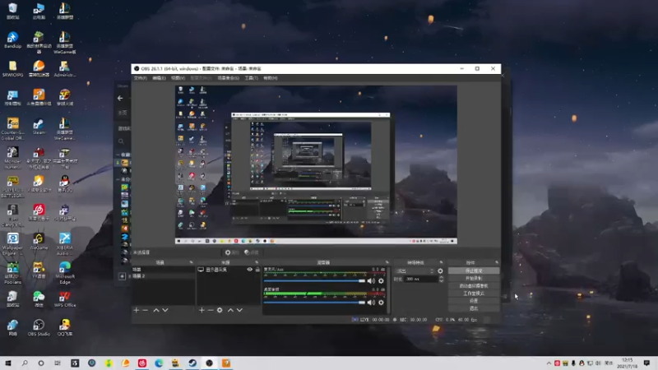Open the 工具(T) menu in OBS

[x=251, y=78]
